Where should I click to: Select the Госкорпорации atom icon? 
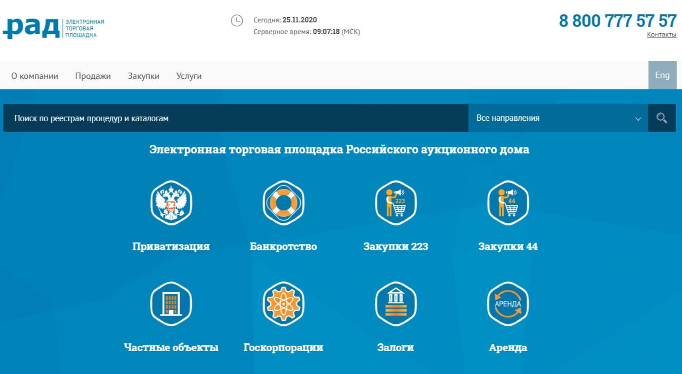pyautogui.click(x=284, y=302)
